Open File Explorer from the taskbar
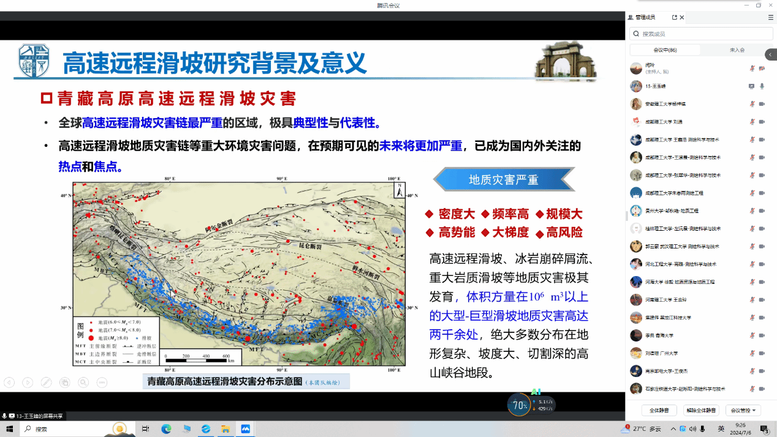 (x=225, y=429)
